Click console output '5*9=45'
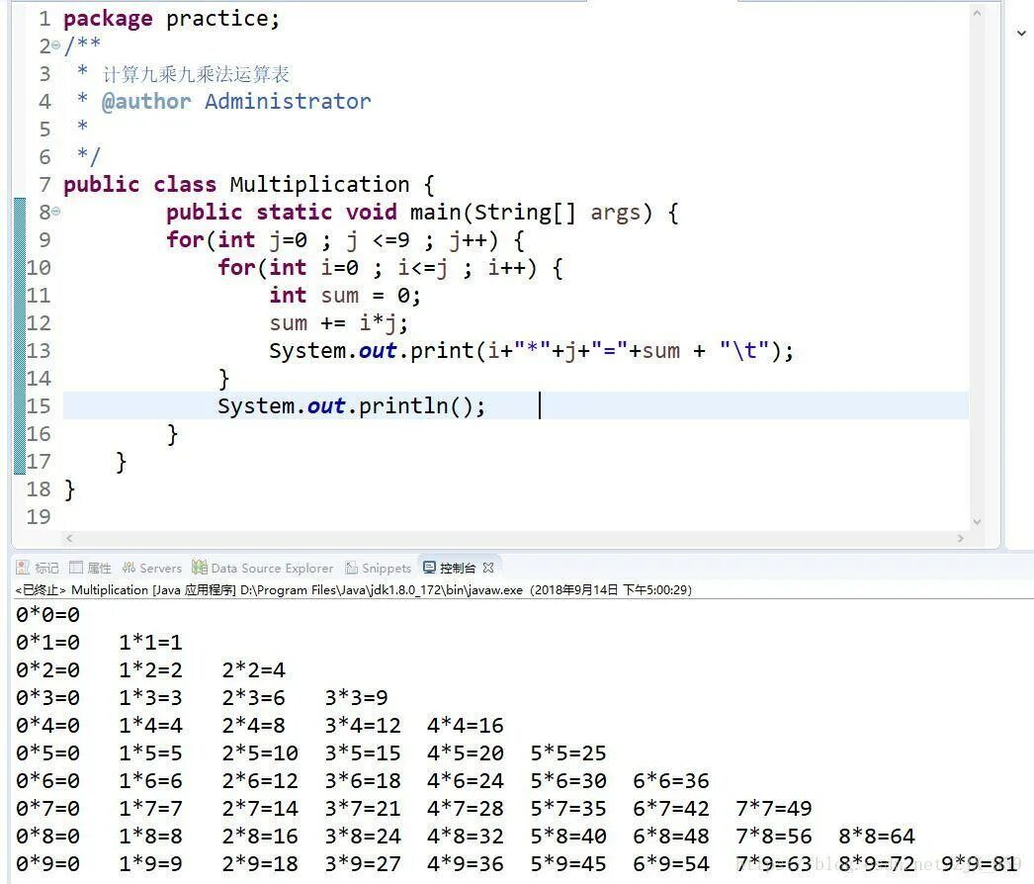Screen dimensions: 1034x884 coord(568,864)
